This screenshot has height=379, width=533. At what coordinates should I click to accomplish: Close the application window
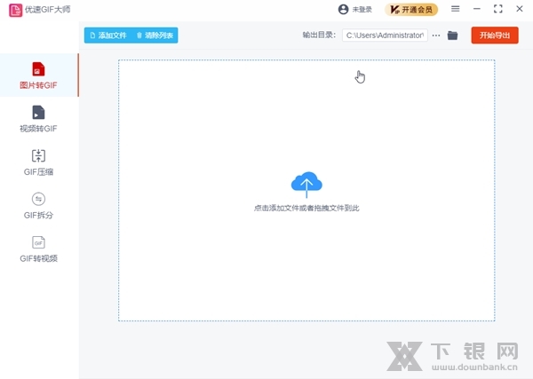point(520,9)
